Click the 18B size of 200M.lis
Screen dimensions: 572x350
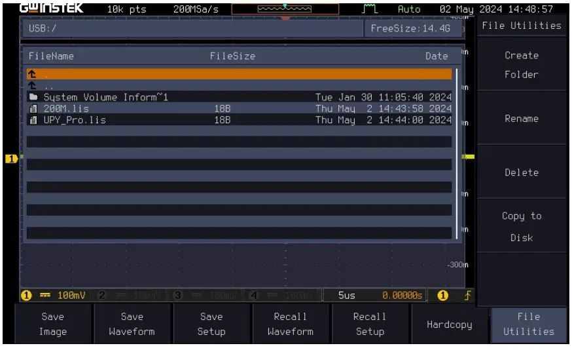(x=222, y=109)
